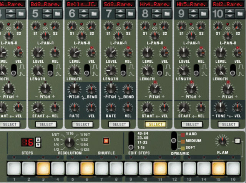Viewport: 246px width, 183px height.
Task: Open sample browser folder for channel 9
Action: 204,14
